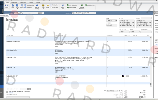Attach File to invoice
The width and height of the screenshot is (158, 100).
click(63, 7)
